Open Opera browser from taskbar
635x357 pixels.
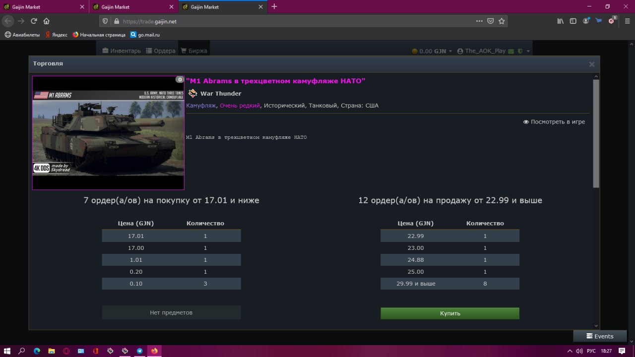tap(66, 351)
